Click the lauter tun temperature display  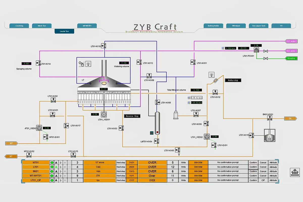[x=104, y=89]
